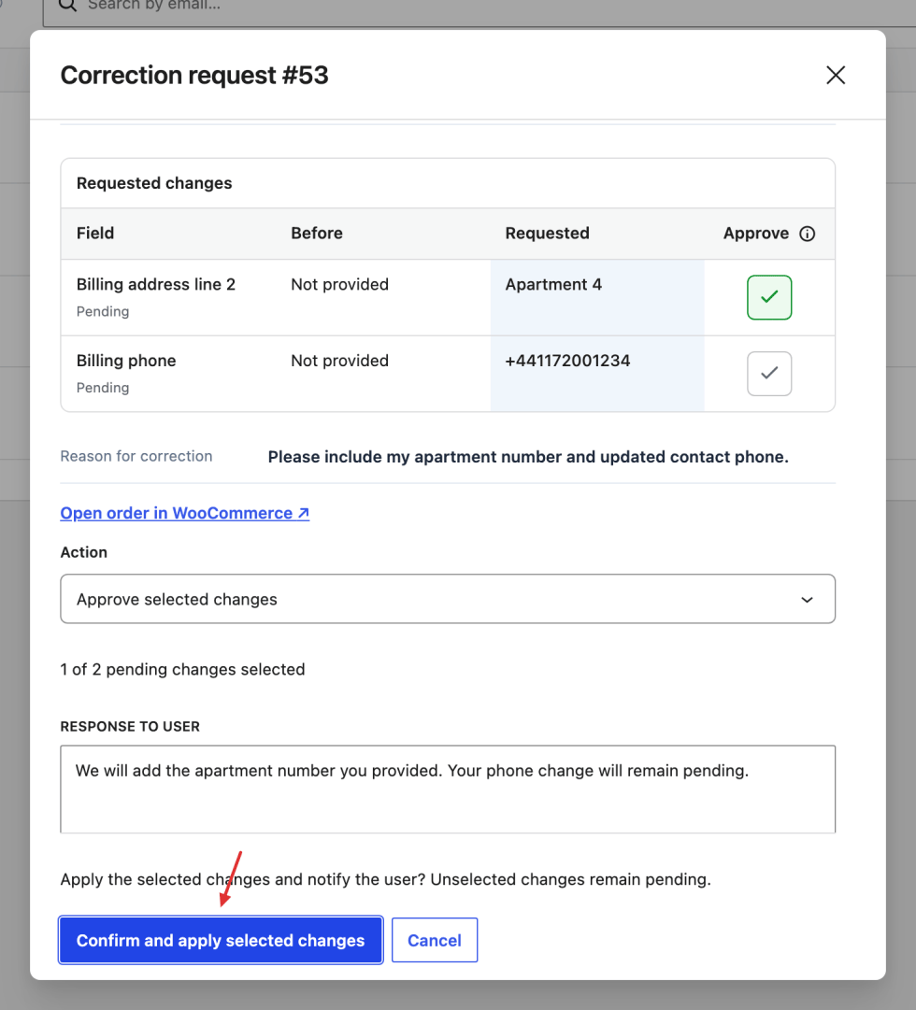
Task: Click Confirm and apply selected changes
Action: click(x=221, y=941)
